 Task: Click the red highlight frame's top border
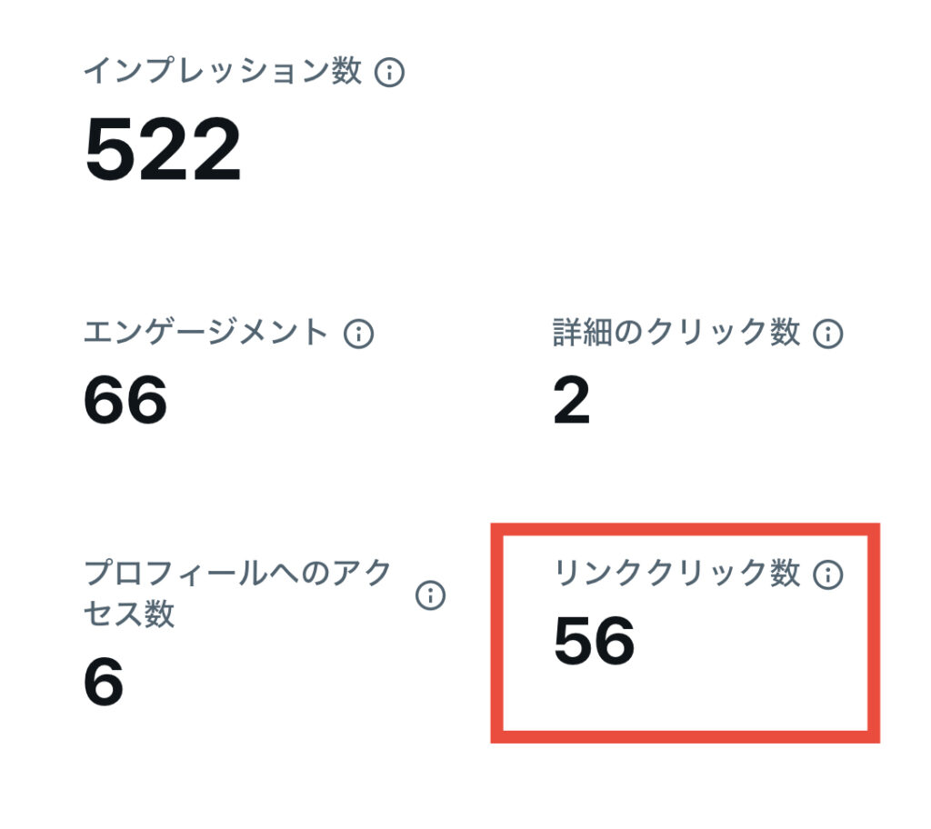pos(686,529)
